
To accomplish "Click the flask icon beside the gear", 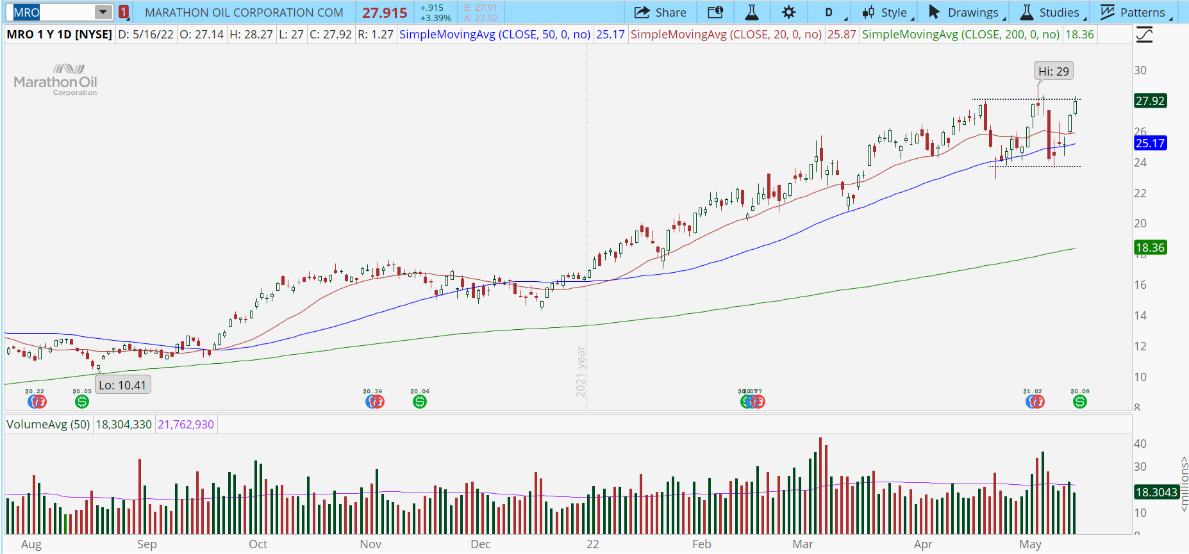I will pyautogui.click(x=752, y=12).
